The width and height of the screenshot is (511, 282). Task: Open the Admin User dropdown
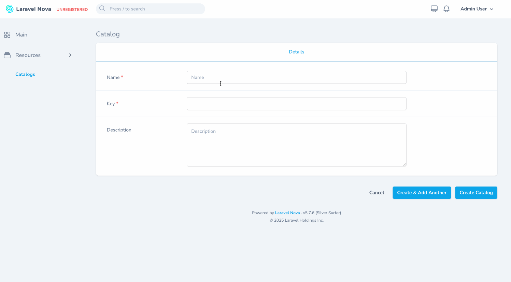click(477, 9)
